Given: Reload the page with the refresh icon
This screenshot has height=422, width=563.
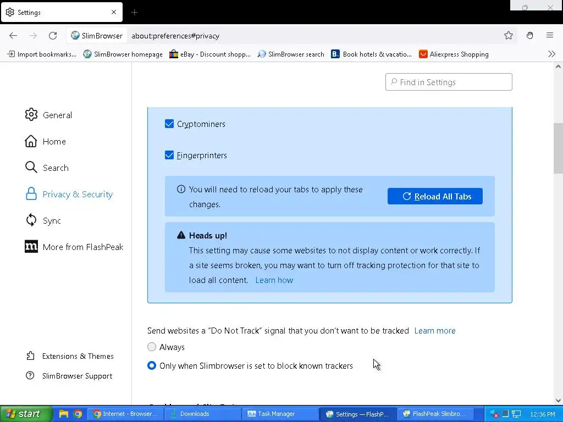Looking at the screenshot, I should pos(53,36).
